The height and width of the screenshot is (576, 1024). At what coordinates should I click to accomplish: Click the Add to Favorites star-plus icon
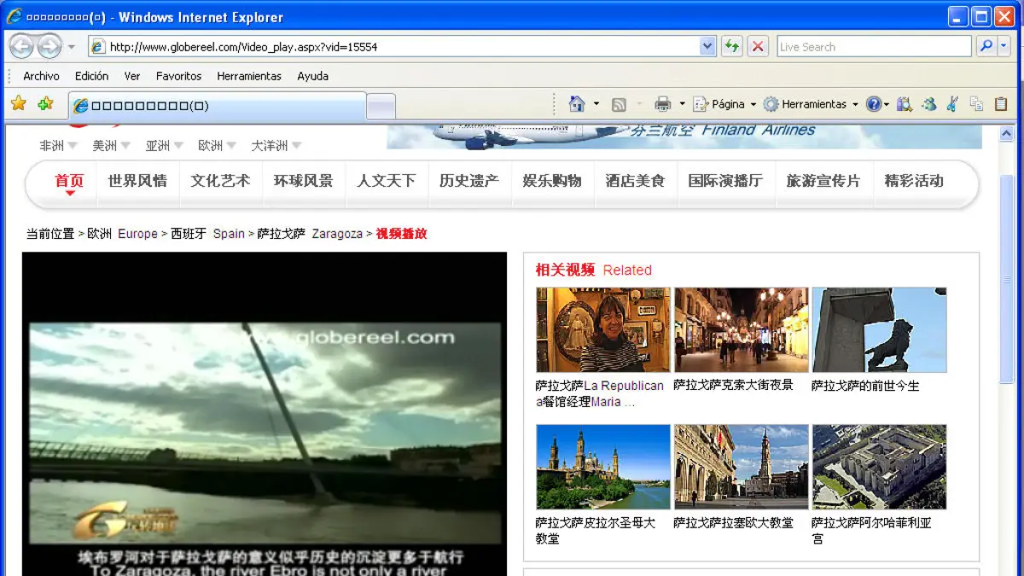point(45,104)
